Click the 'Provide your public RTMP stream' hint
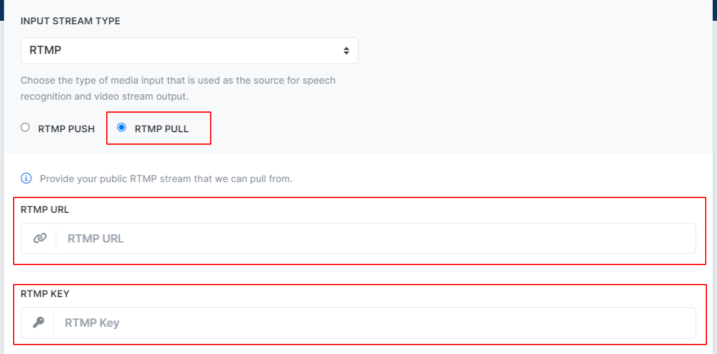Image resolution: width=717 pixels, height=354 pixels. (x=166, y=178)
